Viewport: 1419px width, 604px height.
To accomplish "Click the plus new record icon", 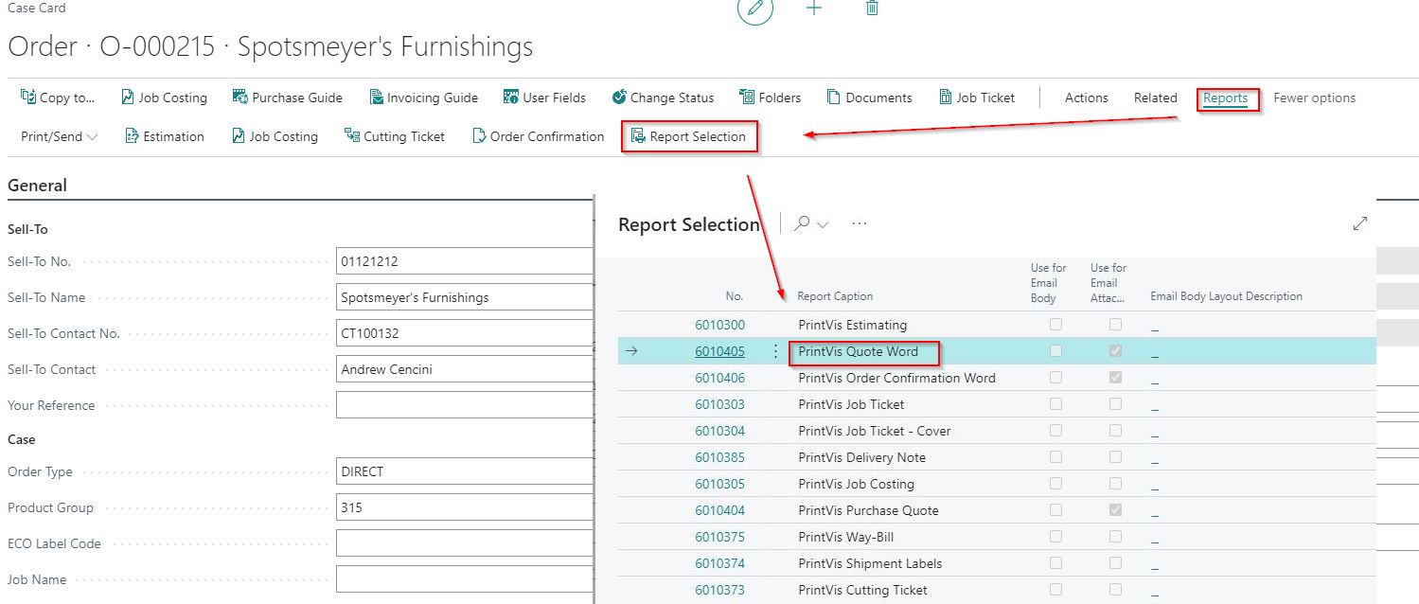I will click(x=814, y=8).
